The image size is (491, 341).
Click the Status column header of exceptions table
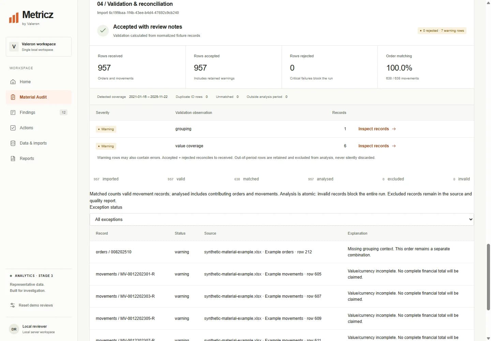point(180,233)
